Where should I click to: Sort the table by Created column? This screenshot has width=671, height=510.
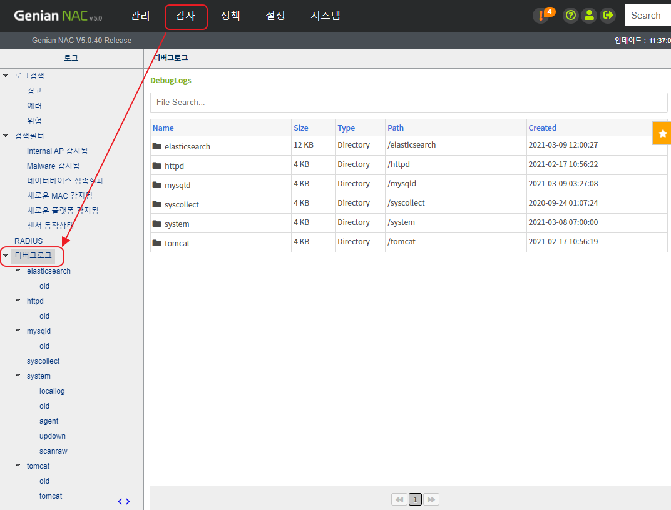(542, 127)
